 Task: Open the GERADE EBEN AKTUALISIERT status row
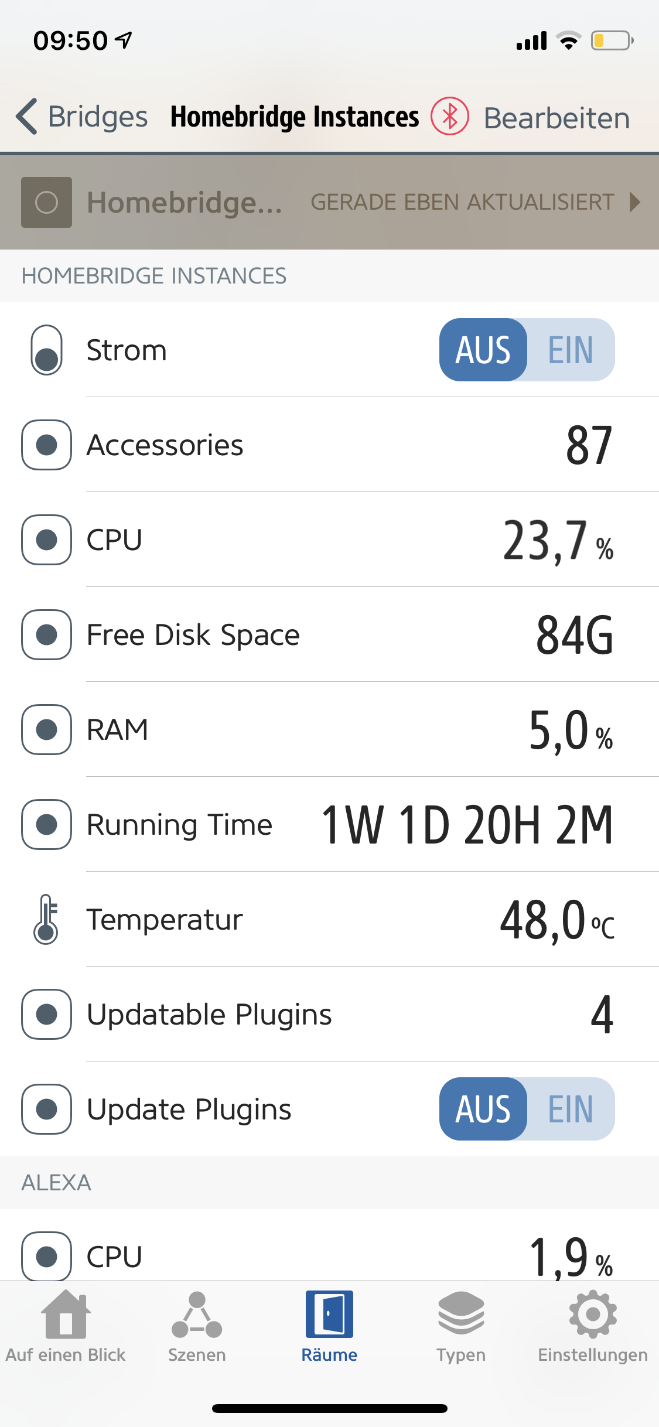click(462, 202)
